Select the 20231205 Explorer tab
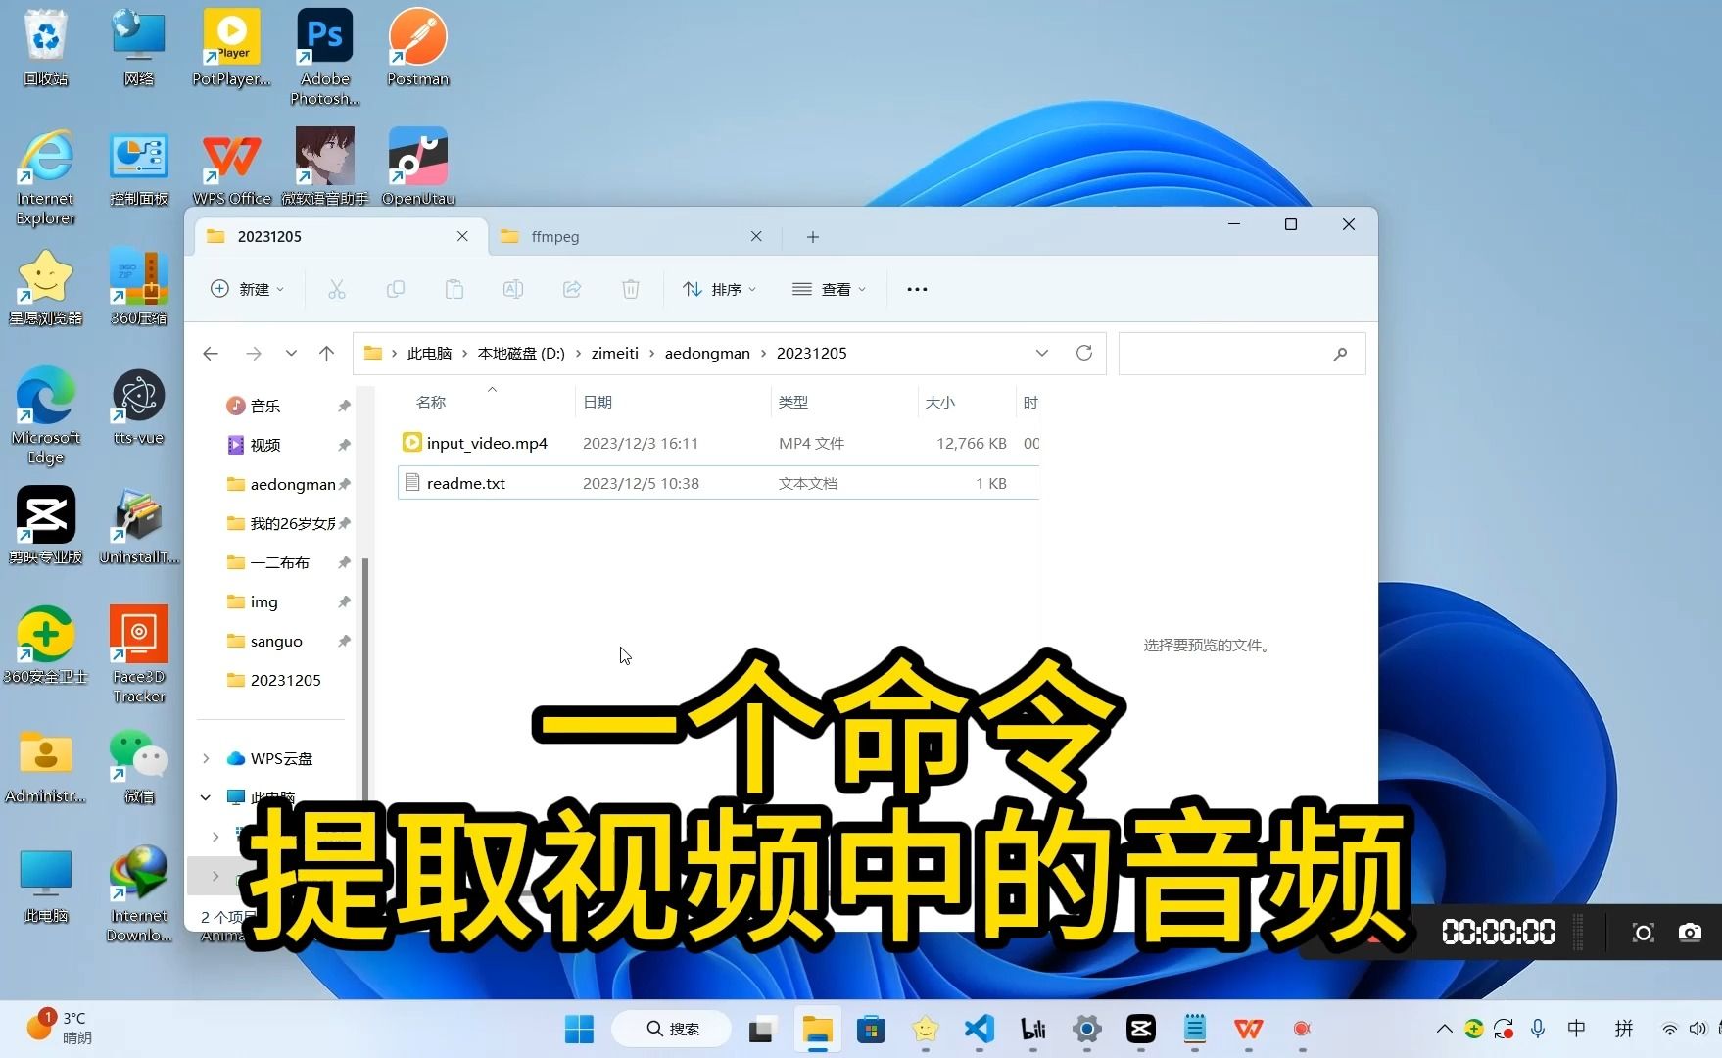Viewport: 1722px width, 1058px height. tap(338, 237)
